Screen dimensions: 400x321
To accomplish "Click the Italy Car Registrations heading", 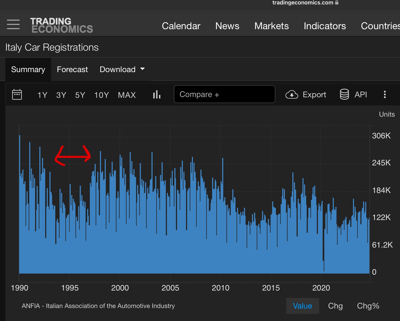I will (52, 47).
